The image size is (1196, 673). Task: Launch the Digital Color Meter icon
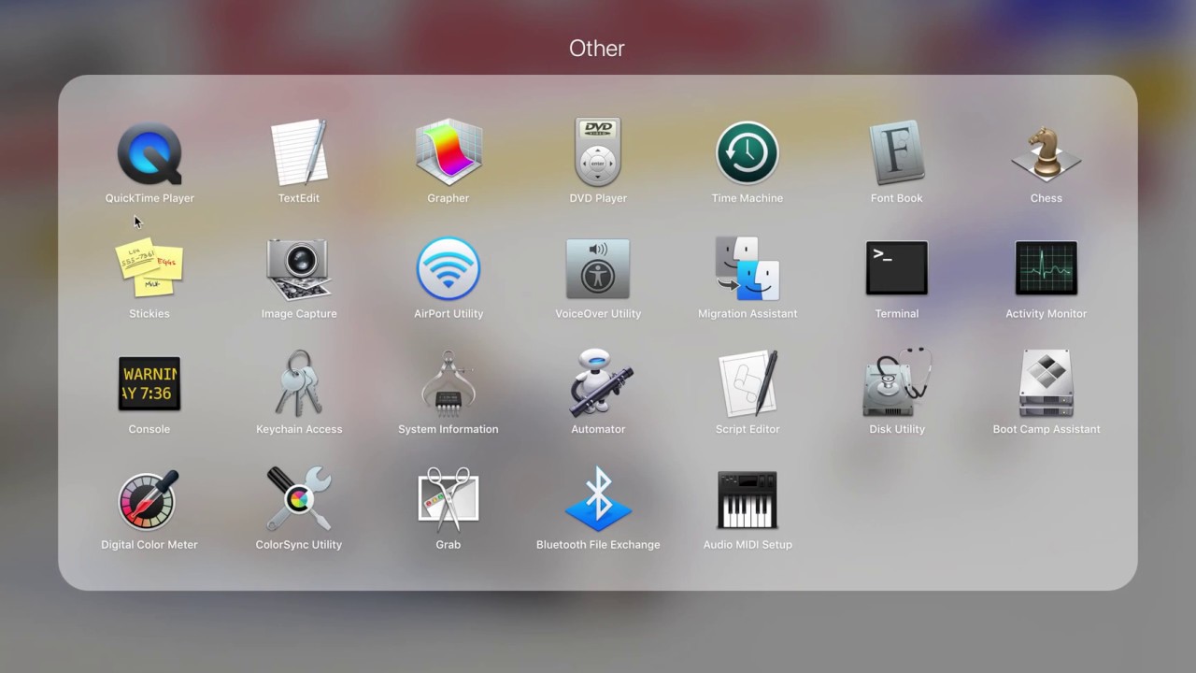pyautogui.click(x=149, y=500)
